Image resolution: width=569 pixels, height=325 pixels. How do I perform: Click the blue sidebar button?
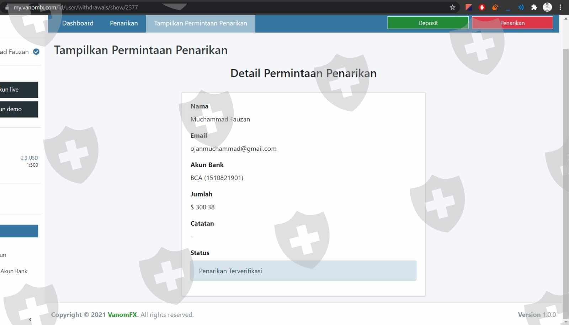(19, 231)
